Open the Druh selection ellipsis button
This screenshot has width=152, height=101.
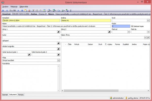point(148,21)
